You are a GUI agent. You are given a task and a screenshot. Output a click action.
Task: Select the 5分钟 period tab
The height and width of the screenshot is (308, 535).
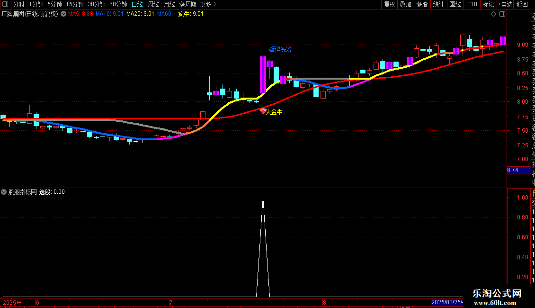54,4
